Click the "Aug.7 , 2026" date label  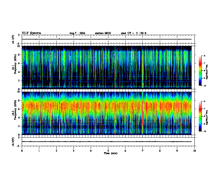pyautogui.click(x=77, y=33)
